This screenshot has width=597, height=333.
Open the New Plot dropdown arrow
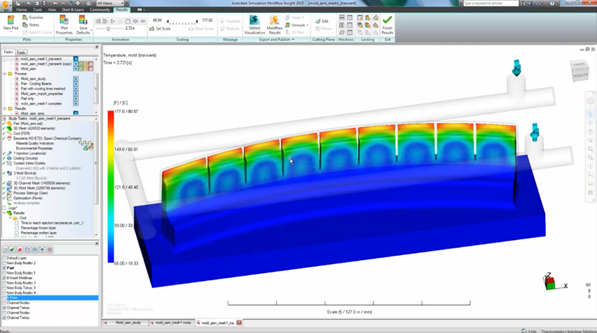click(11, 32)
